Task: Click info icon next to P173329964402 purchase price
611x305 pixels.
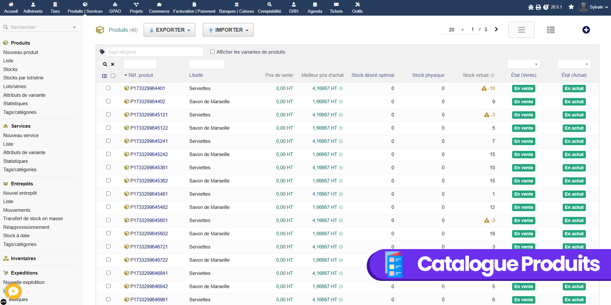Action: click(x=341, y=102)
